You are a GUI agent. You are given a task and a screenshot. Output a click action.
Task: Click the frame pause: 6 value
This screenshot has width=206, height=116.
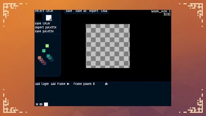click(x=84, y=84)
